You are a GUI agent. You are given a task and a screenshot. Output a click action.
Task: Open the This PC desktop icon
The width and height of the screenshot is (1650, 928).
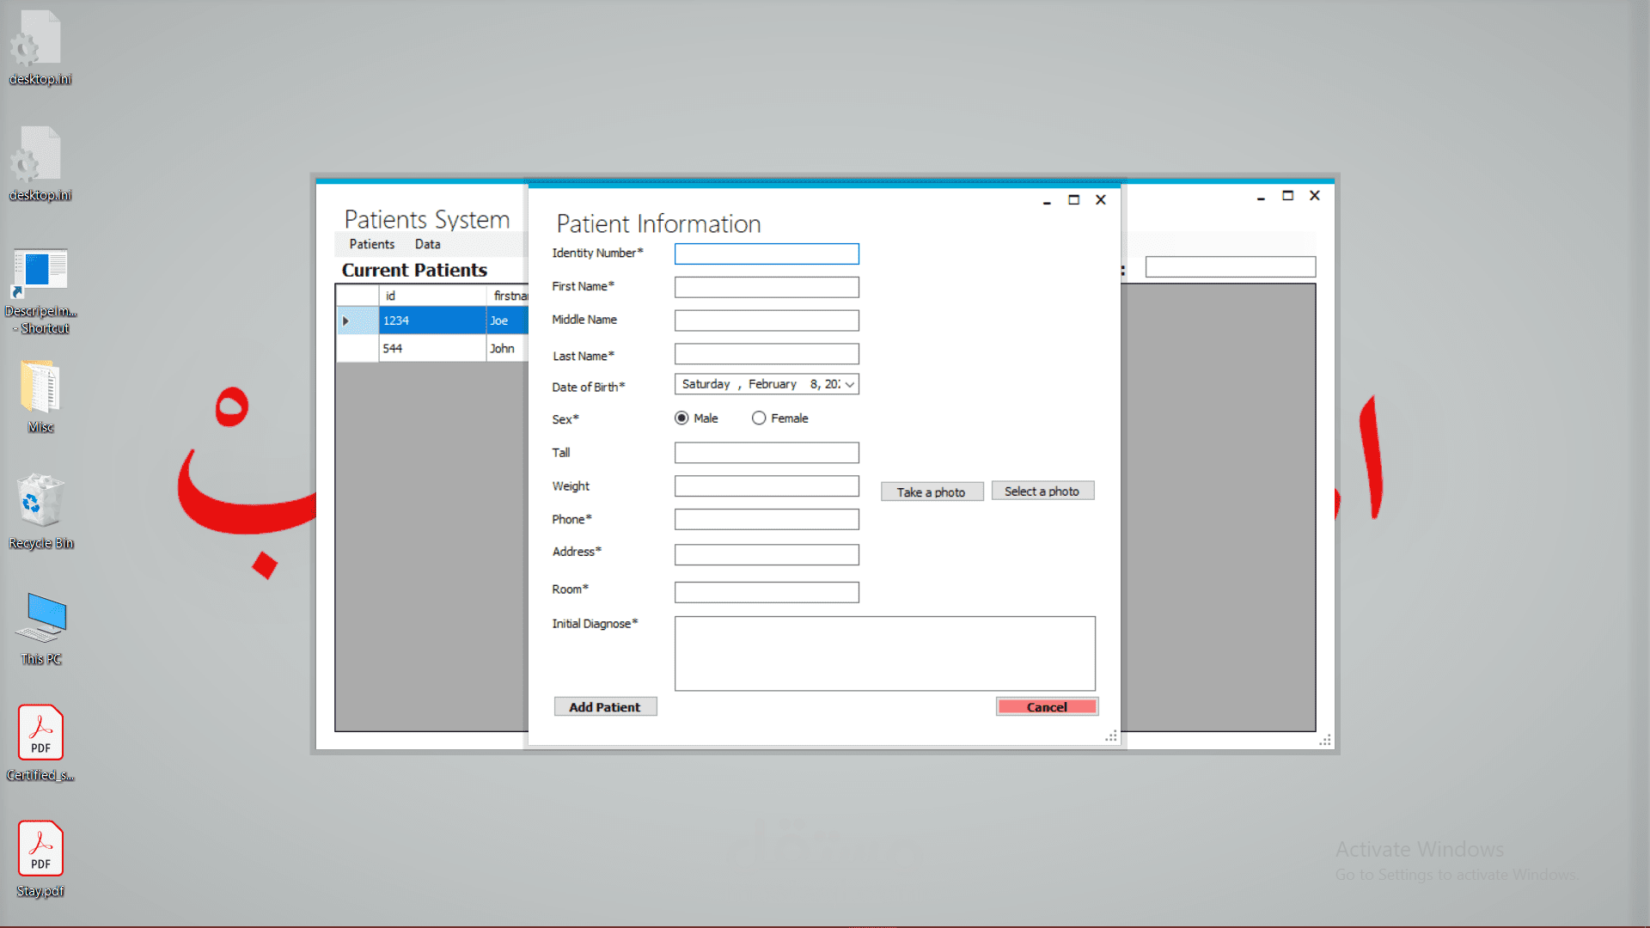[x=40, y=619]
